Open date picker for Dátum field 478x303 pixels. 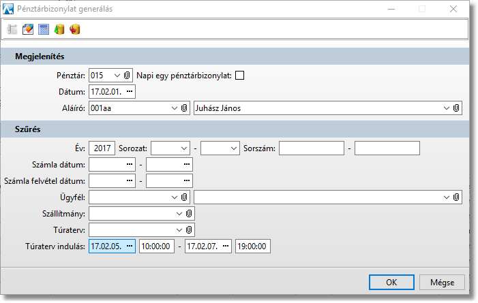point(130,91)
